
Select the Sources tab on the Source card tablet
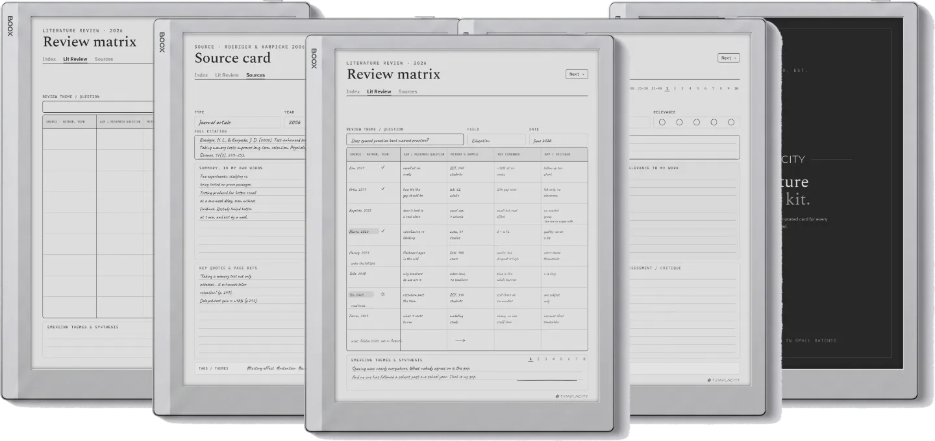255,75
